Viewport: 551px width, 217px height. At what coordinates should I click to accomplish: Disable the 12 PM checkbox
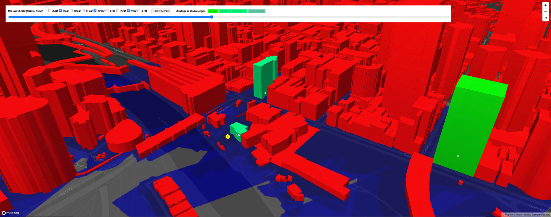pyautogui.click(x=95, y=11)
